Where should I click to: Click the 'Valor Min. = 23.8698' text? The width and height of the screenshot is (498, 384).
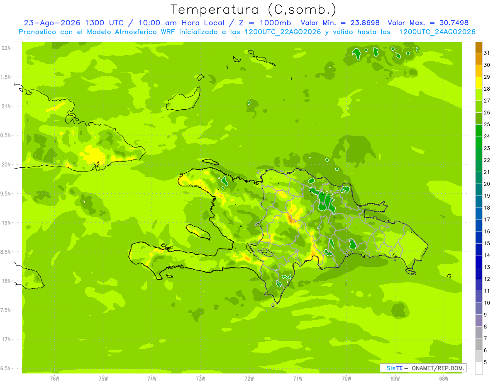(340, 23)
